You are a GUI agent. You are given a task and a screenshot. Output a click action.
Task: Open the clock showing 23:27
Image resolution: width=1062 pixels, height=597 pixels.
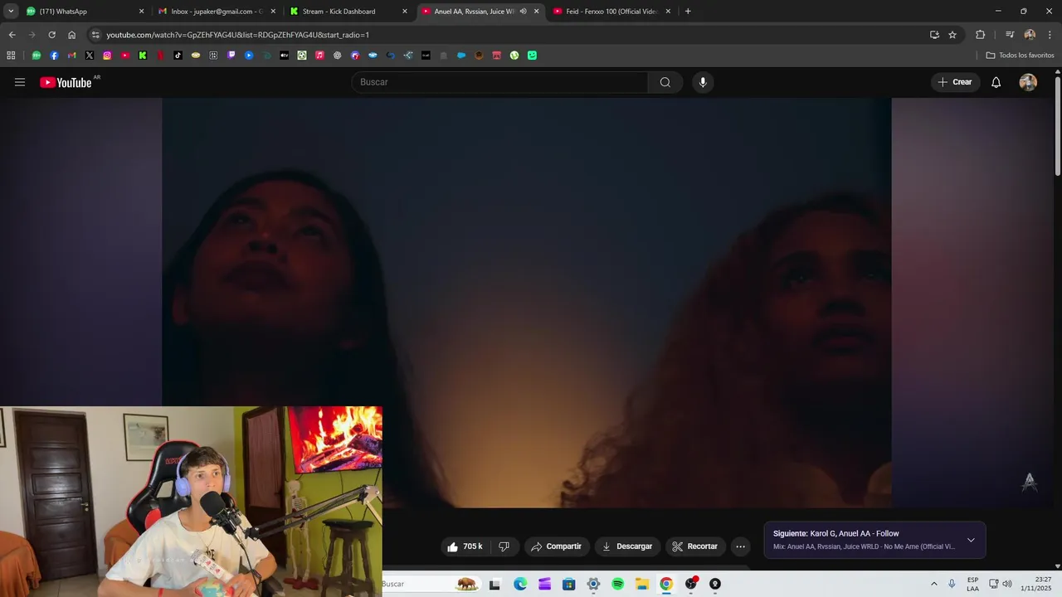pyautogui.click(x=1037, y=584)
